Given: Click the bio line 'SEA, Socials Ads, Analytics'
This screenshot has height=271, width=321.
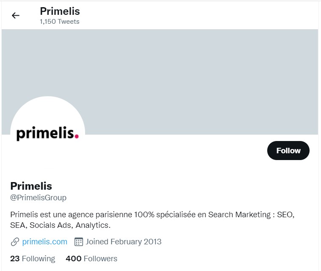Looking at the screenshot, I should pos(60,225).
